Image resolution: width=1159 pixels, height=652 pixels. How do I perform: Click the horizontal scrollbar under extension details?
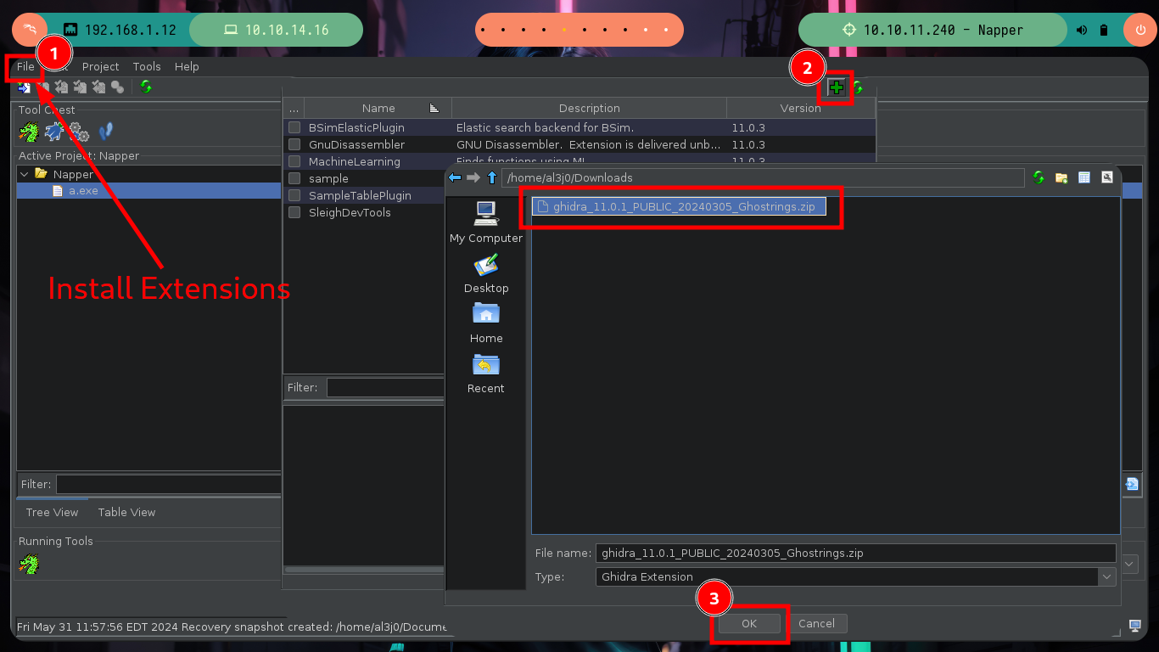pyautogui.click(x=365, y=570)
